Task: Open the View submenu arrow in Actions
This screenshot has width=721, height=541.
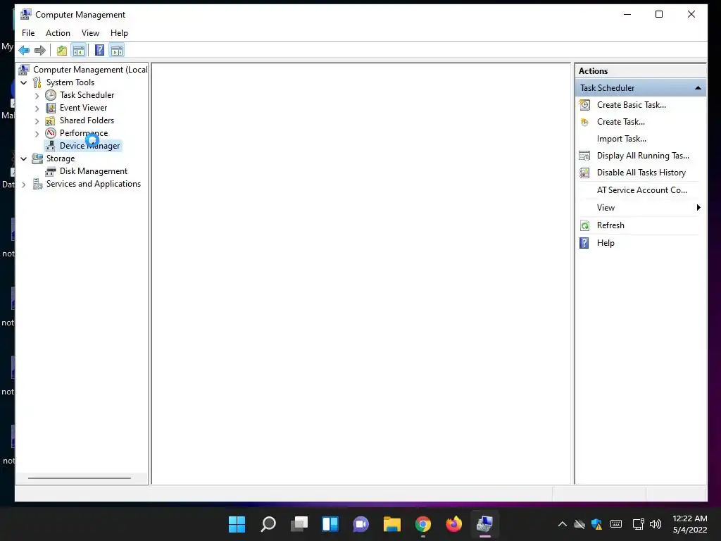Action: point(698,208)
